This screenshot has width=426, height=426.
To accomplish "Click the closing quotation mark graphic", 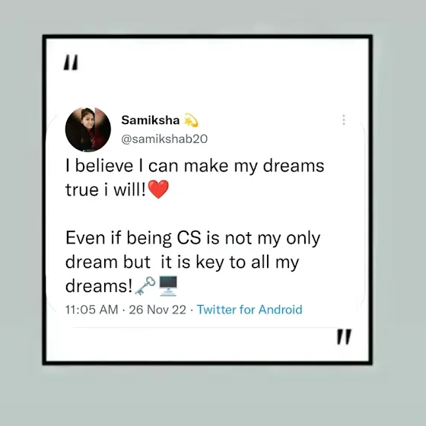I will coord(344,336).
